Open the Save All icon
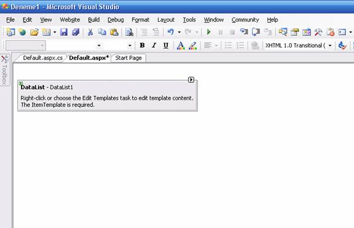354x228 pixels. [x=75, y=32]
